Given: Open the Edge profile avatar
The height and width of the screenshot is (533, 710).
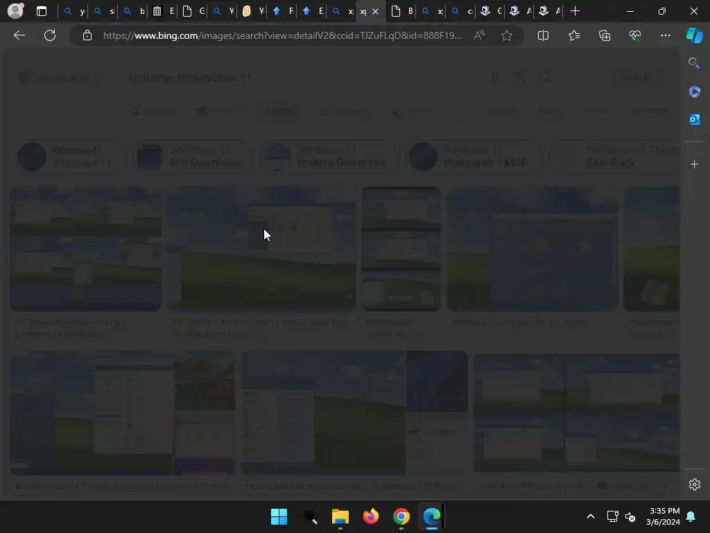Looking at the screenshot, I should point(15,11).
